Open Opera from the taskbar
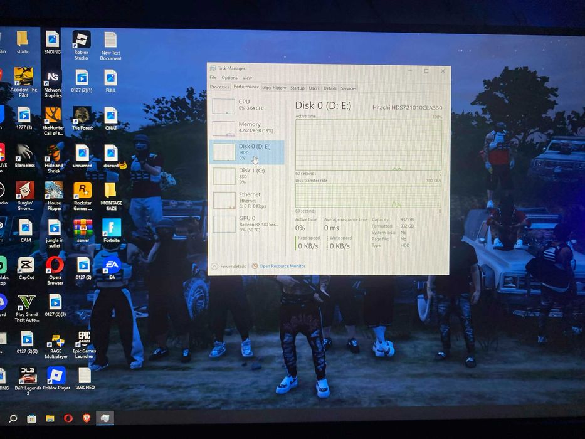585x439 pixels. coord(68,418)
